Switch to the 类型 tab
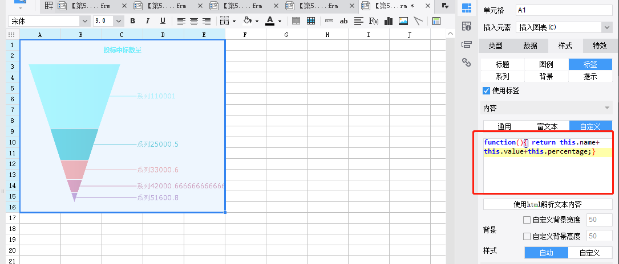The height and width of the screenshot is (264, 619). [495, 46]
